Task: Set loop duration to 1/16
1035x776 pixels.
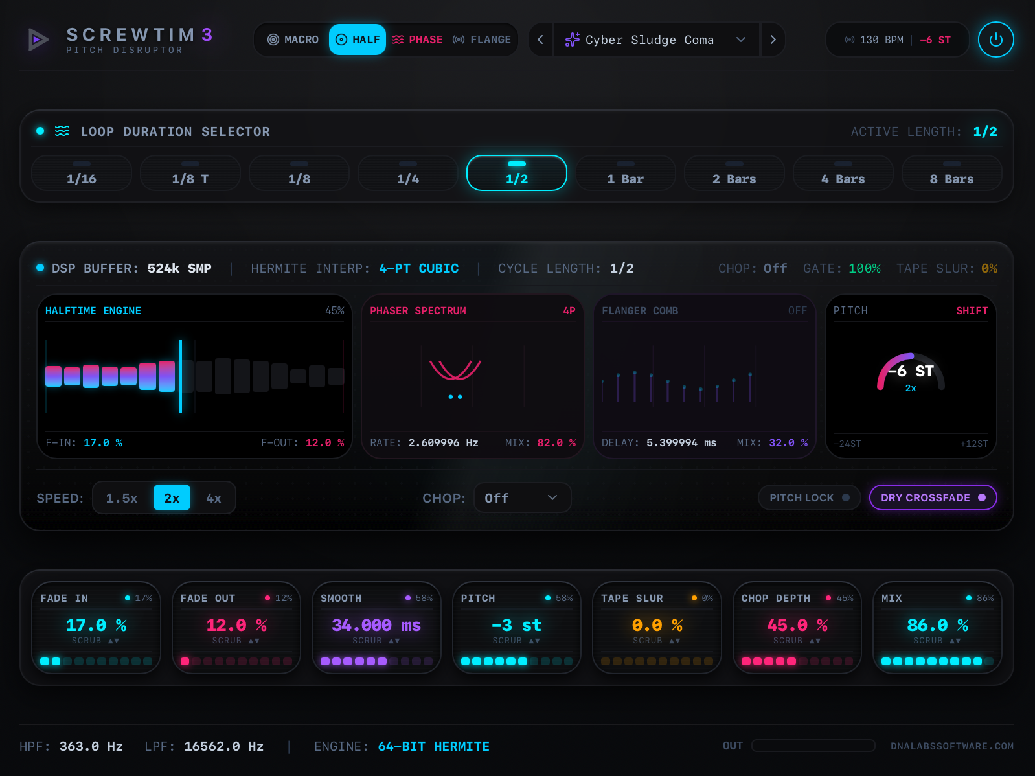Action: [x=82, y=173]
